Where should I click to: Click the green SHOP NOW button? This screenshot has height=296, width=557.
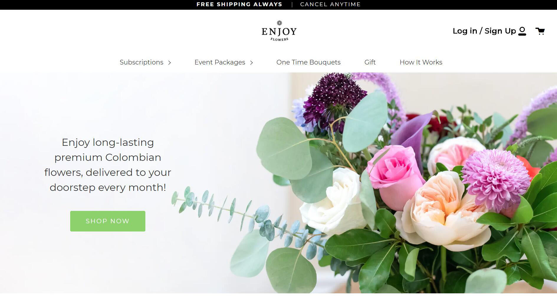pos(108,221)
